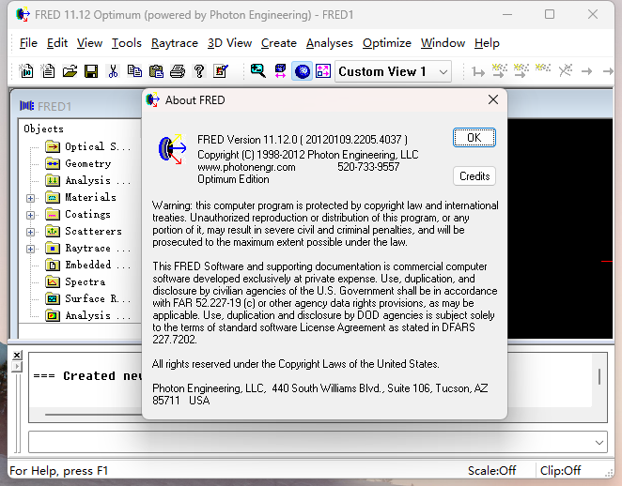Screen dimensions: 622x486
Task: Save the document with the floppy disk icon
Action: [91, 71]
